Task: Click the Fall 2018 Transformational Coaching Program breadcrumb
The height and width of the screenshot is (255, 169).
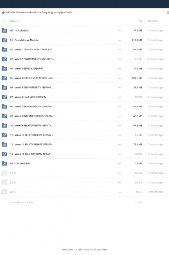Action: point(39,13)
